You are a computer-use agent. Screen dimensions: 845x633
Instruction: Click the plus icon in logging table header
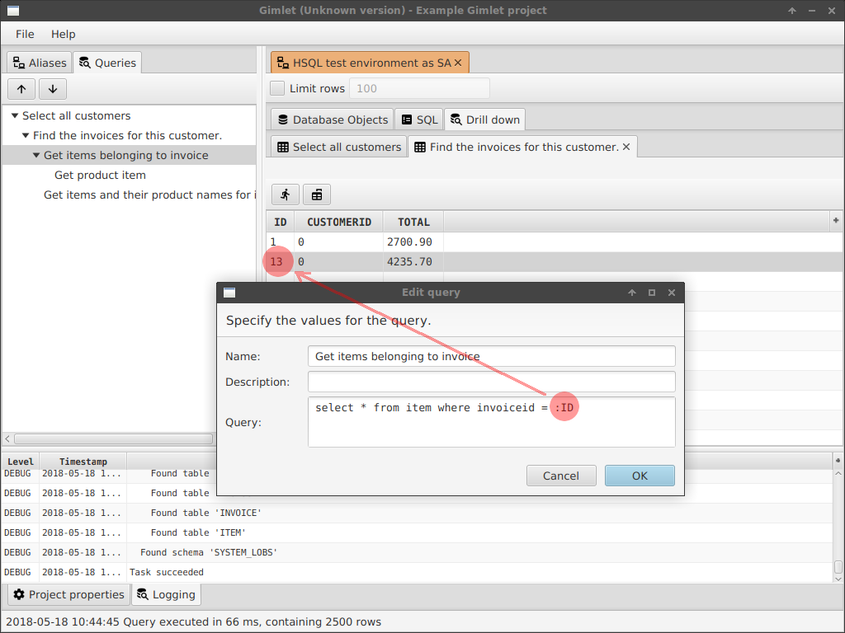[838, 460]
